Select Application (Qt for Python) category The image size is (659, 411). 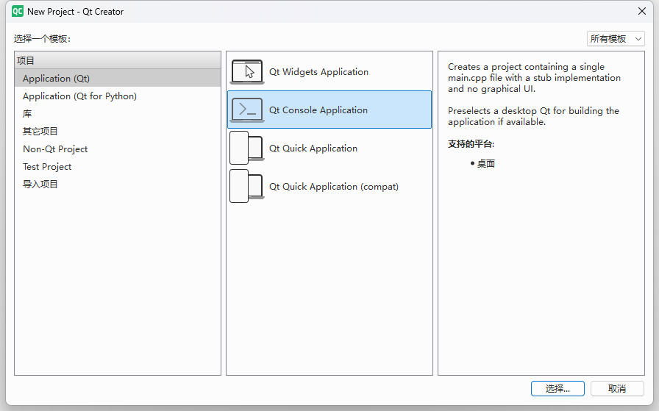(x=118, y=96)
